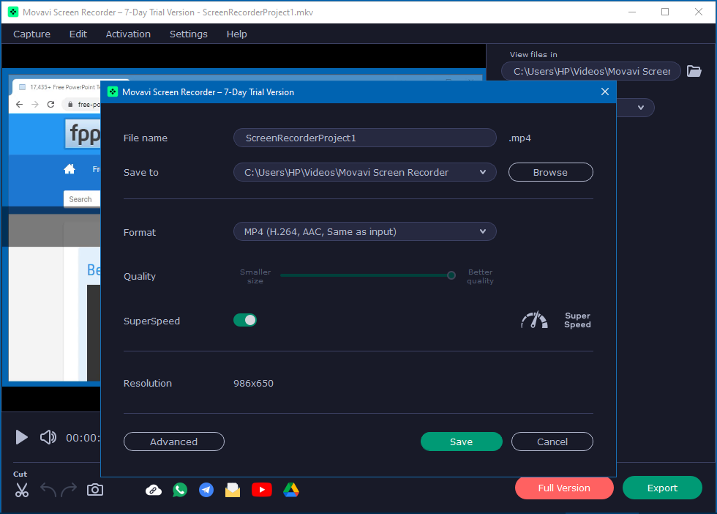The image size is (717, 514).
Task: Click the redo arrow icon
Action: (69, 490)
